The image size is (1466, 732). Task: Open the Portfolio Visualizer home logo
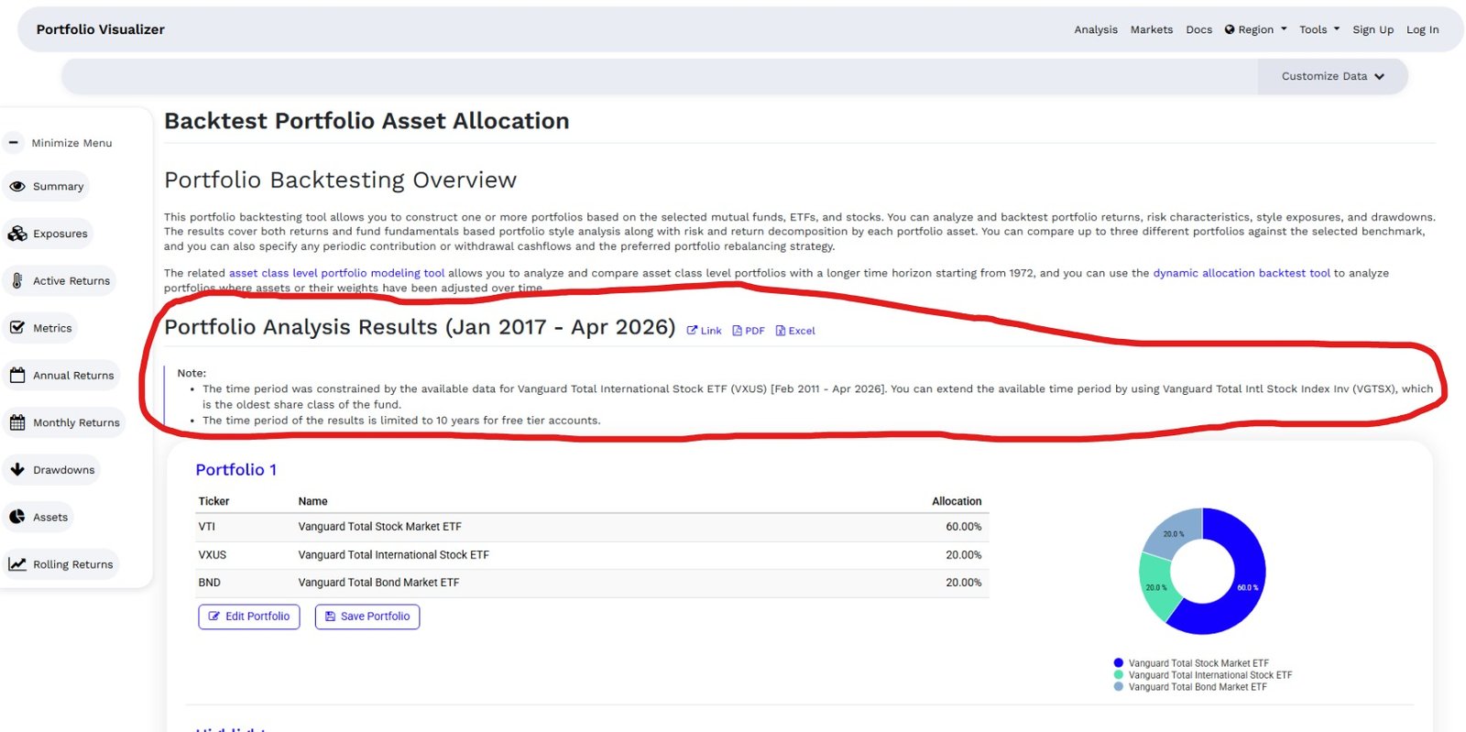tap(101, 29)
